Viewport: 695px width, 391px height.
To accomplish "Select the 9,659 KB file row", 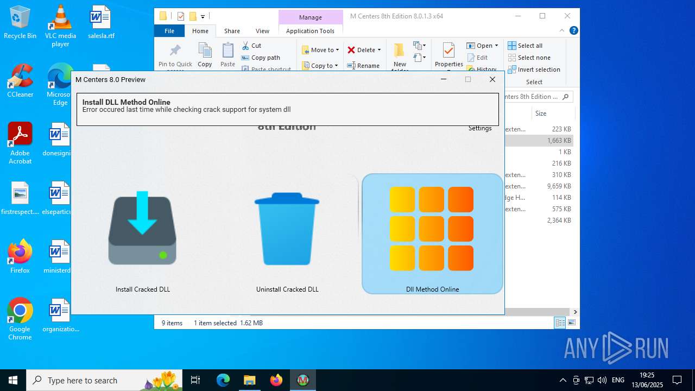I will pyautogui.click(x=539, y=186).
